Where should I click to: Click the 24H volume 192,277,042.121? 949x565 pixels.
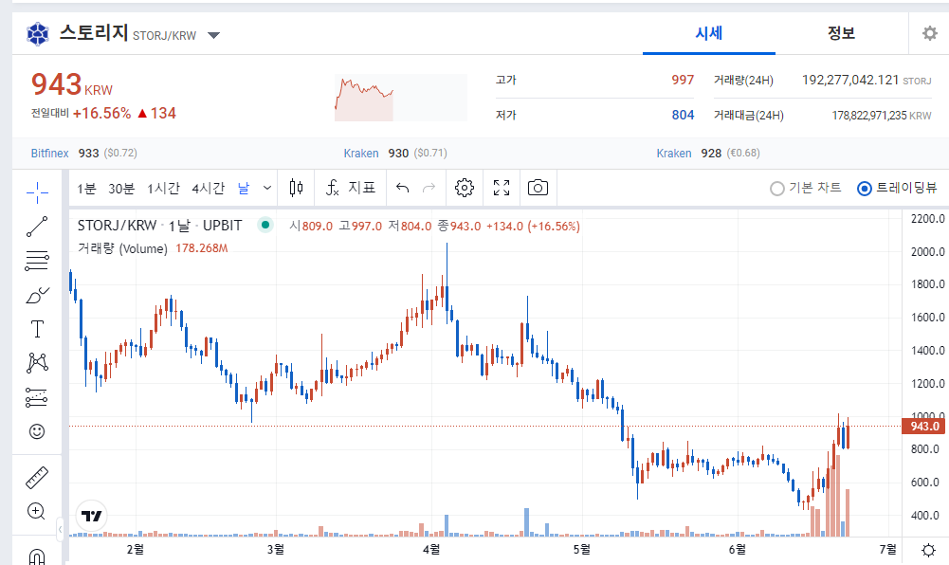(x=850, y=80)
